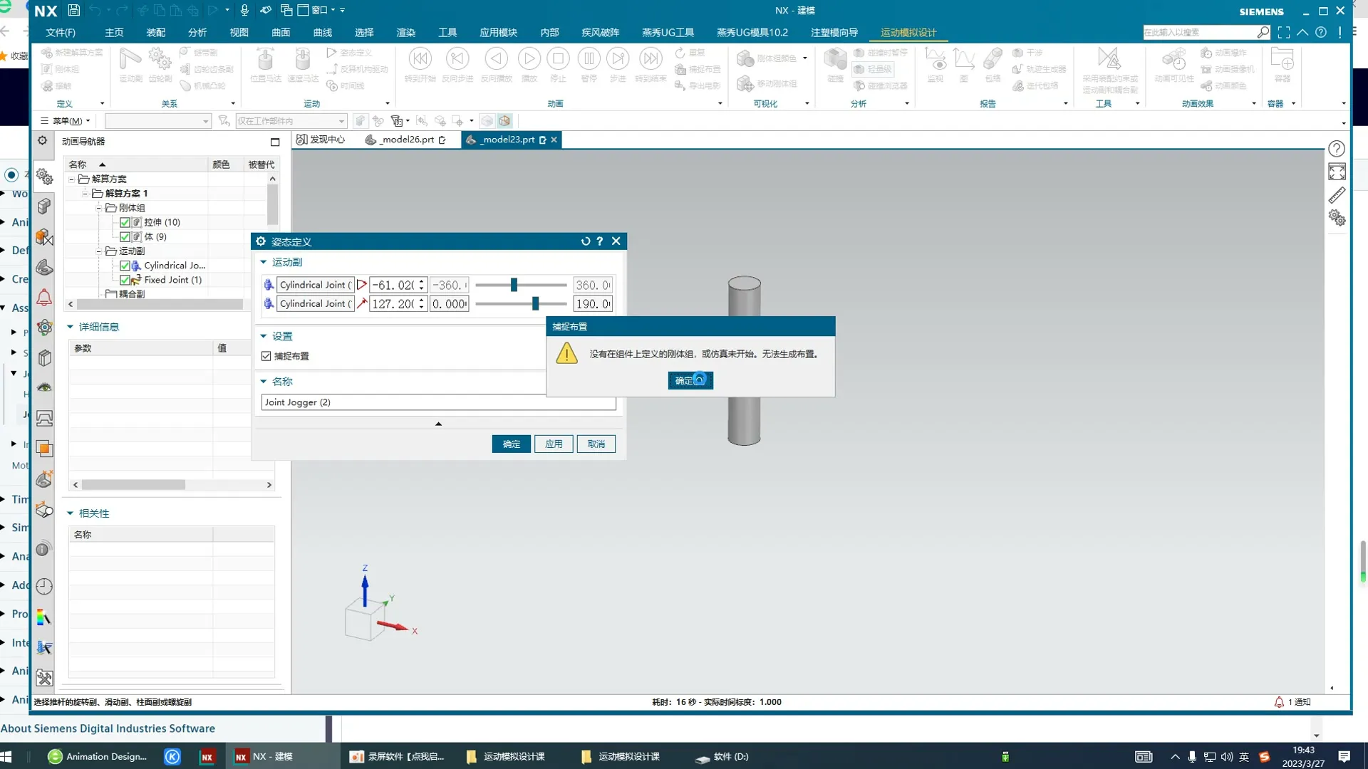Click the reset icon in 姿态定义 dialog title
The image size is (1368, 769).
586,241
